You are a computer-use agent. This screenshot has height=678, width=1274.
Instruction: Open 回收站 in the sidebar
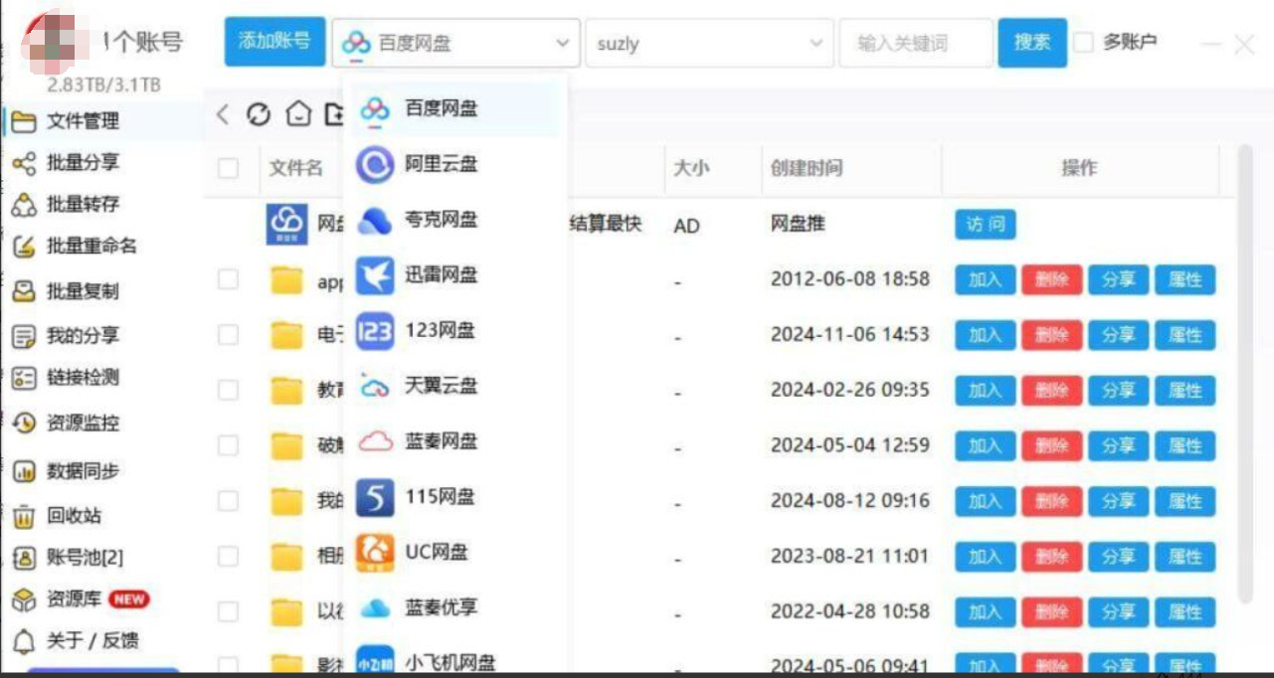[x=74, y=516]
